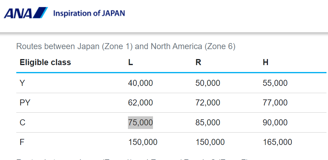This screenshot has width=328, height=160.
Task: Select the F class row label
Action: [22, 142]
